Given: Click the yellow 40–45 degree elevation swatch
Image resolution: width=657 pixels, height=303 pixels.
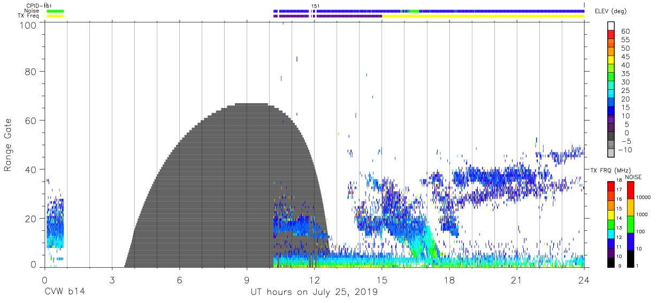Looking at the screenshot, I should [611, 61].
